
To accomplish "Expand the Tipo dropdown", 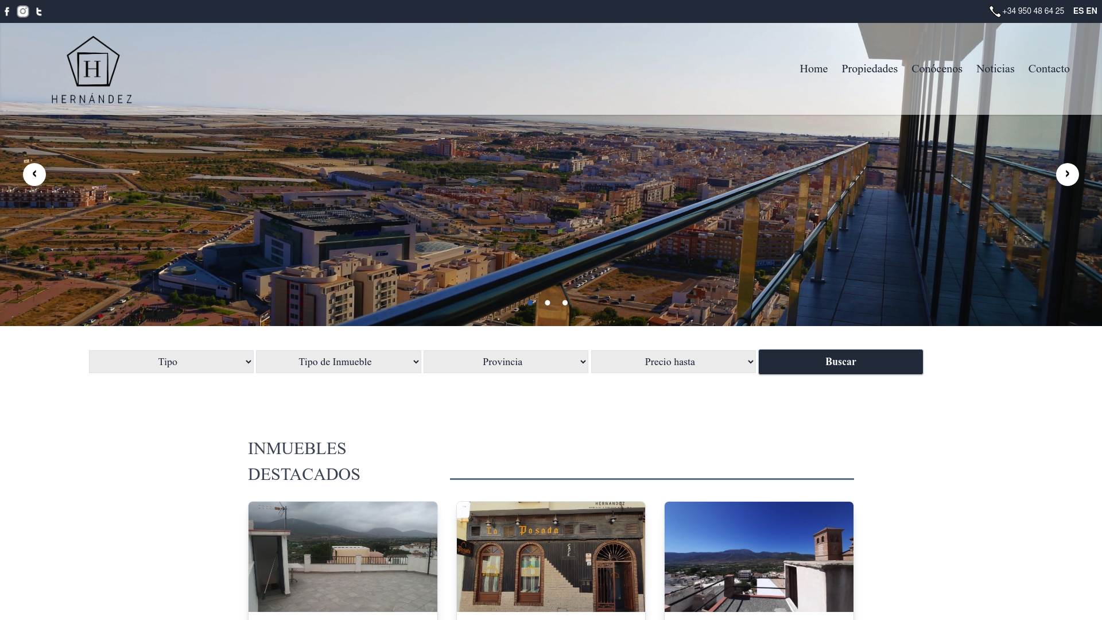I will click(171, 362).
